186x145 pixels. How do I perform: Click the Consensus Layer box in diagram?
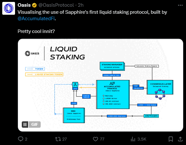coord(160,87)
